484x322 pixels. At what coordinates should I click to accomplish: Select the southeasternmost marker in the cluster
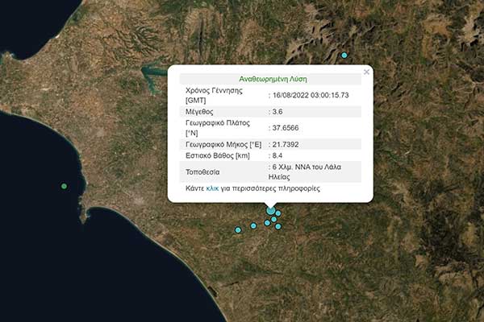278,226
